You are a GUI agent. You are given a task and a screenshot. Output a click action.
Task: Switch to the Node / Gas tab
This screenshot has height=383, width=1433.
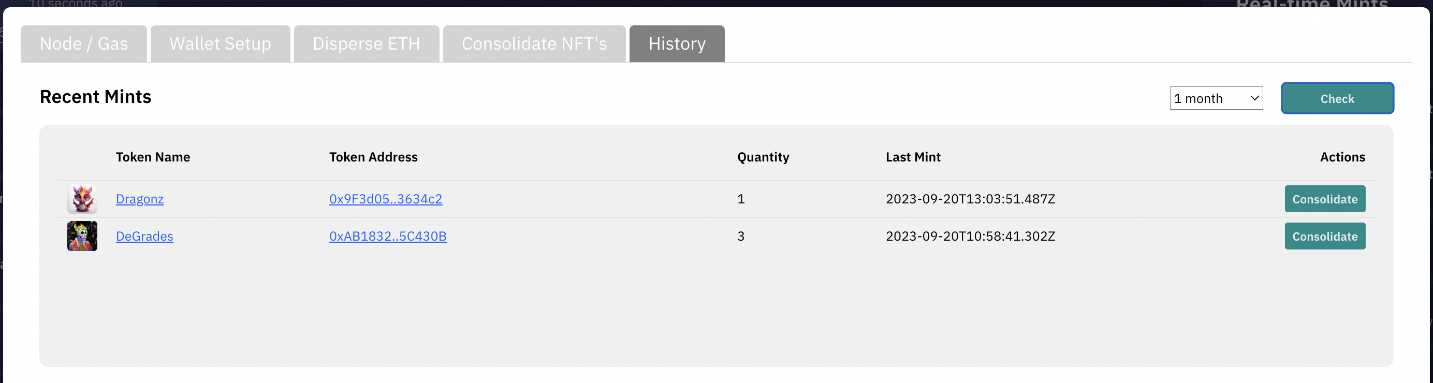click(x=84, y=44)
